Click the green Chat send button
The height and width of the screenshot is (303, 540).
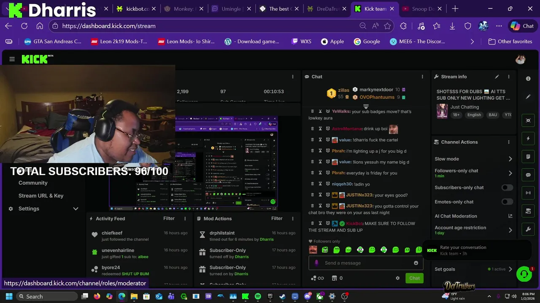414,278
